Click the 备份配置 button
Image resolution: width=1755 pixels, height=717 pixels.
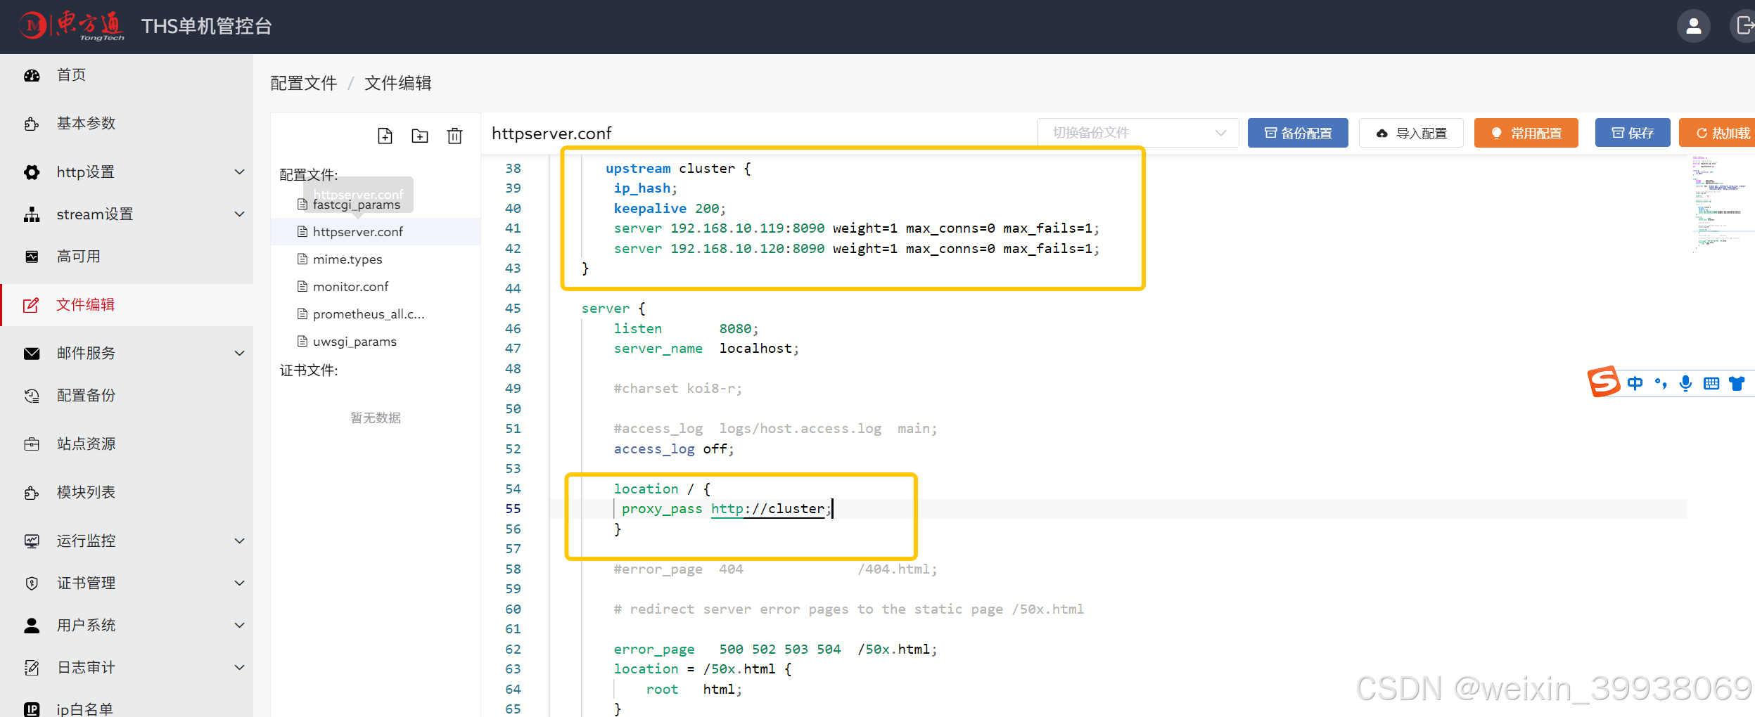click(1298, 133)
